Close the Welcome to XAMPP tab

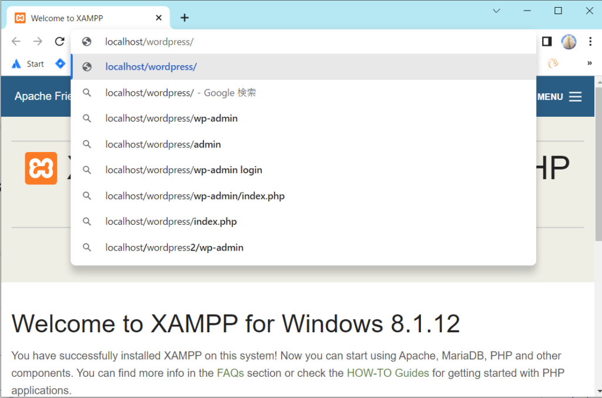point(159,18)
